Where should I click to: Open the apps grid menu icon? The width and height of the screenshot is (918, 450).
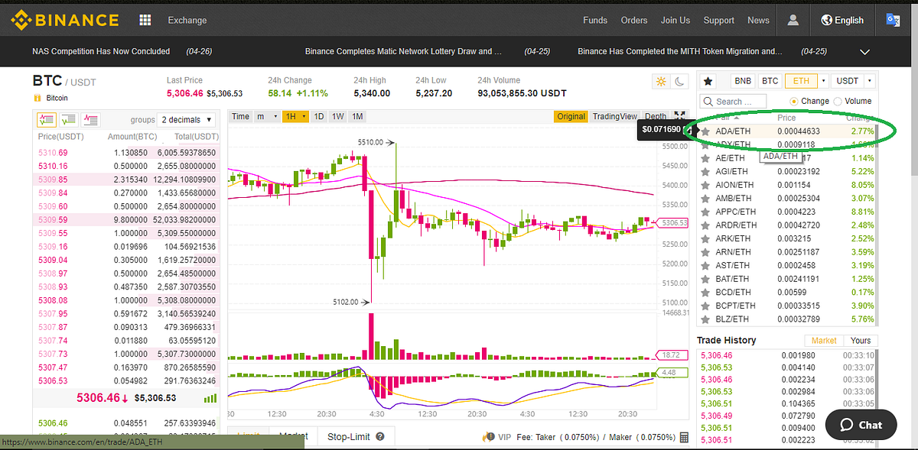coord(145,20)
